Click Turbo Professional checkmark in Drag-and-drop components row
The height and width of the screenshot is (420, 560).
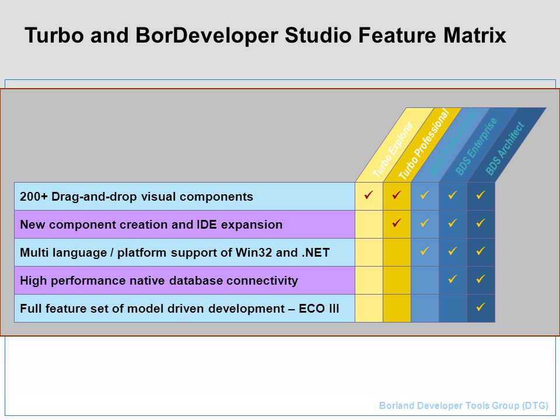pos(397,195)
